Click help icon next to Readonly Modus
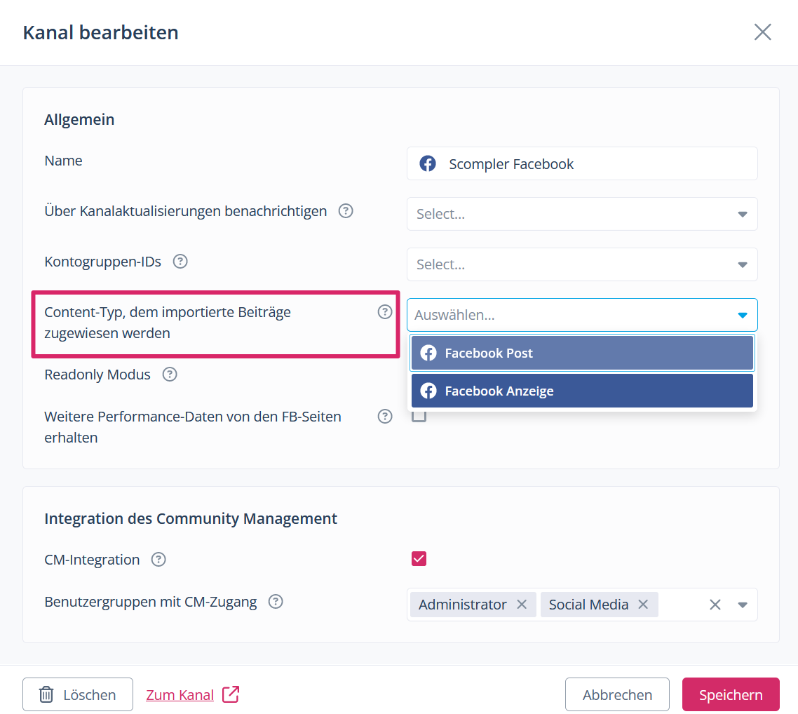798x714 pixels. (x=170, y=375)
